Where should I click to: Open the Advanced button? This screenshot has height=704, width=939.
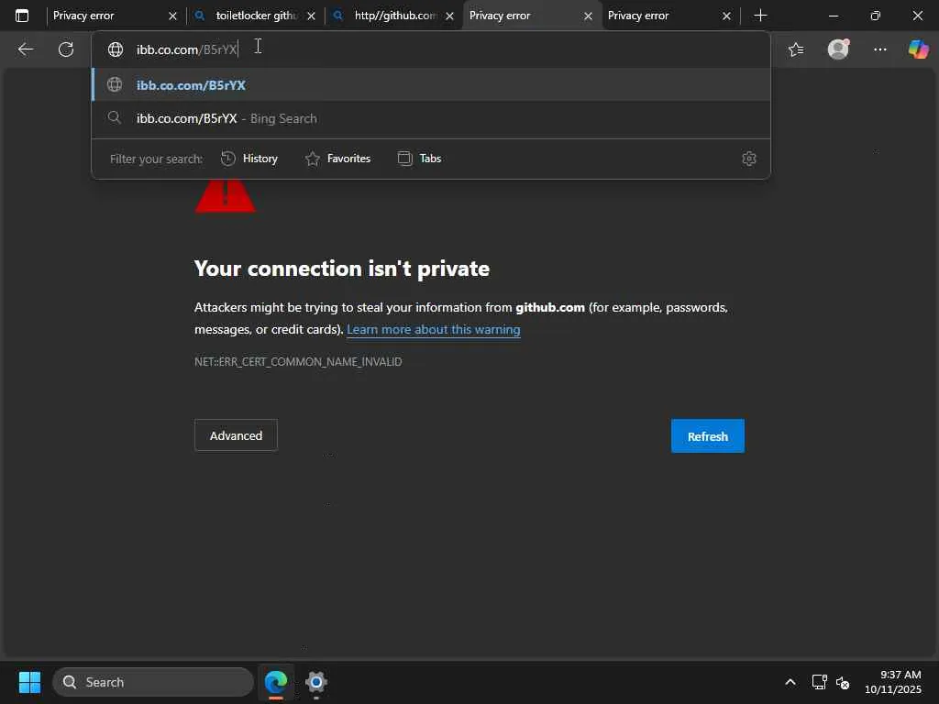pyautogui.click(x=236, y=435)
